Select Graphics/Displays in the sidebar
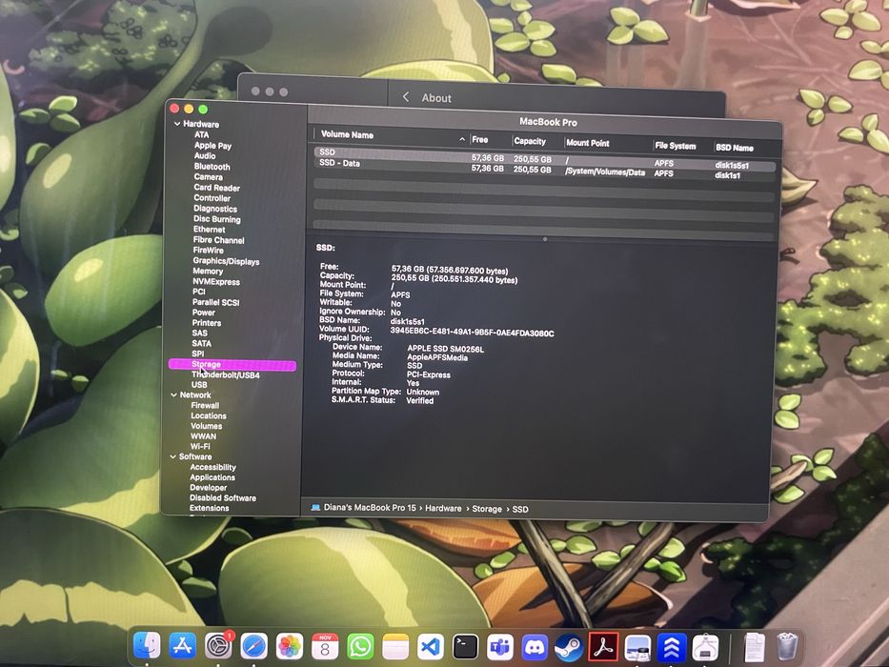This screenshot has width=889, height=667. 226,261
